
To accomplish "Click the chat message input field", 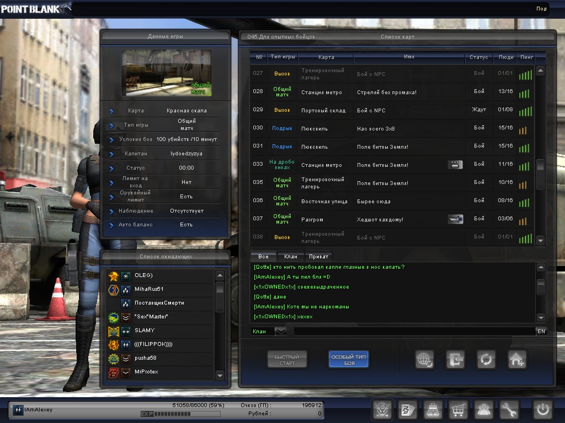I will (x=414, y=331).
